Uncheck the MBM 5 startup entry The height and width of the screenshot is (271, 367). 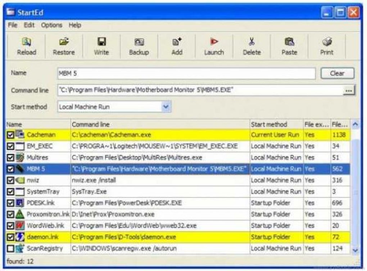click(x=10, y=169)
